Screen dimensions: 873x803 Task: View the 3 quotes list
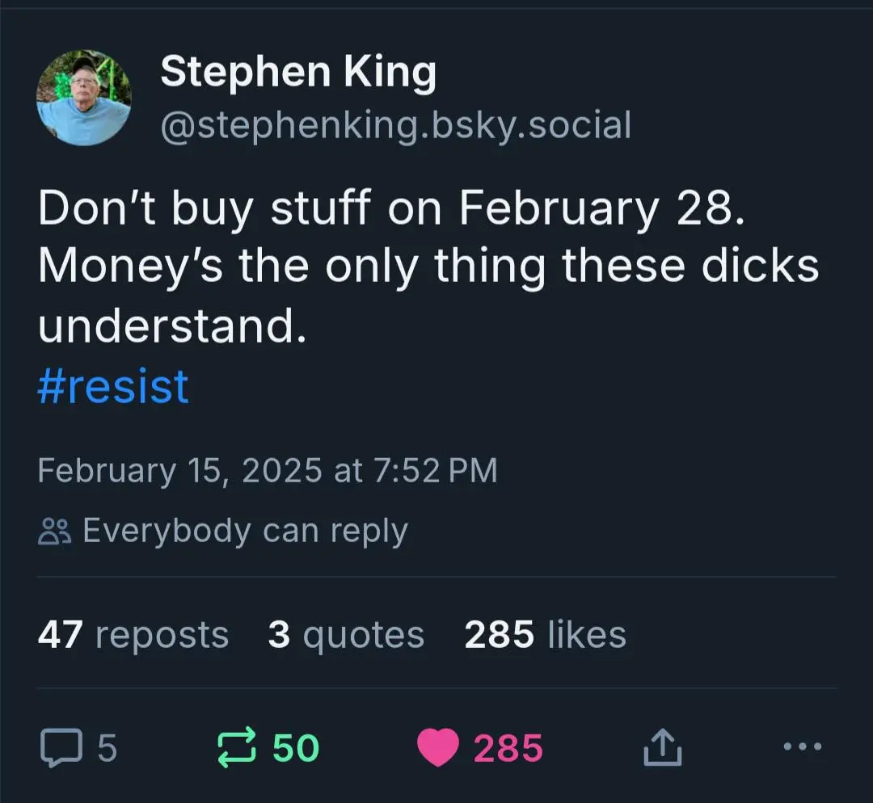(x=346, y=634)
